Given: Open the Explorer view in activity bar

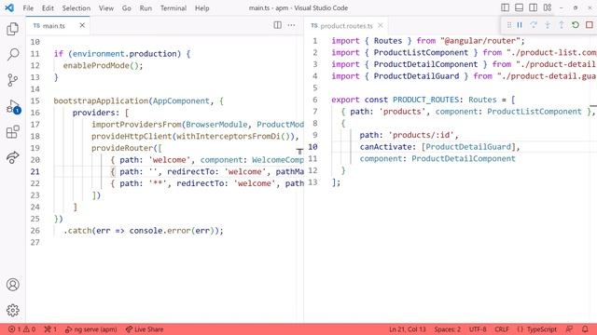Looking at the screenshot, I should [x=12, y=29].
